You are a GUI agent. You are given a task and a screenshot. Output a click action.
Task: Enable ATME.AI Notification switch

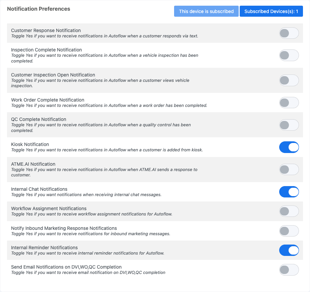point(289,169)
